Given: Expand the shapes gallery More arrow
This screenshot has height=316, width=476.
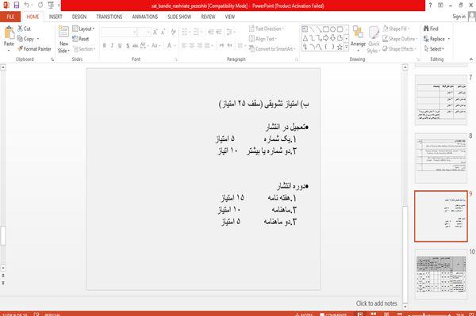Looking at the screenshot, I should pyautogui.click(x=347, y=47).
